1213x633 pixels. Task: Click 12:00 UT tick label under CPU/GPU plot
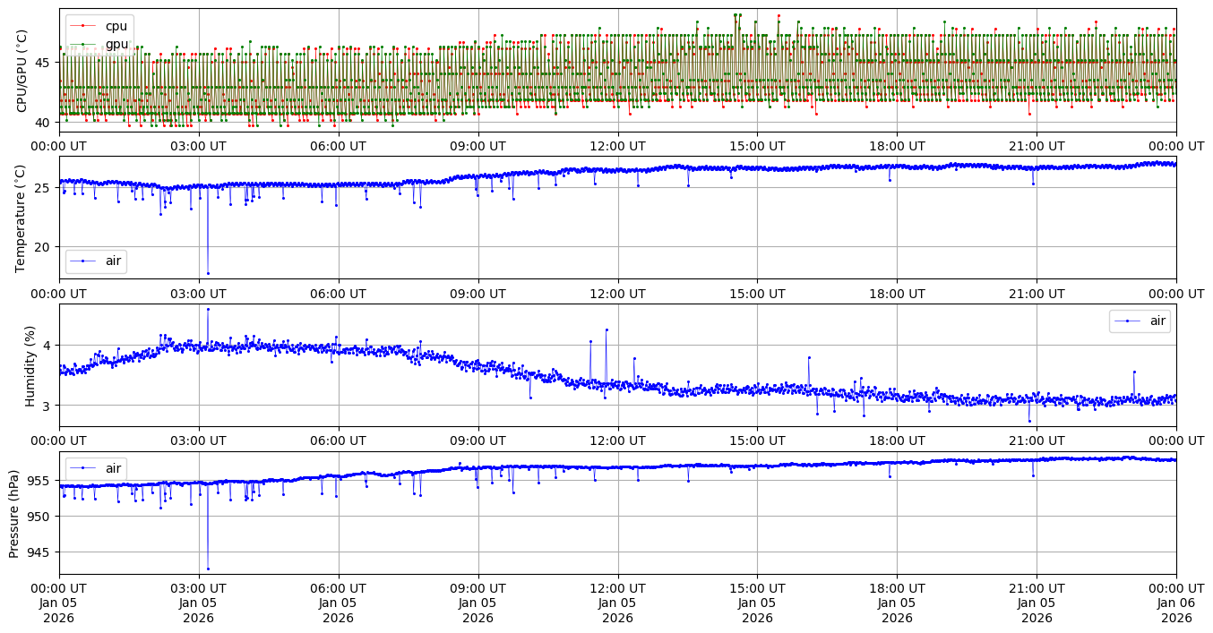(x=617, y=146)
